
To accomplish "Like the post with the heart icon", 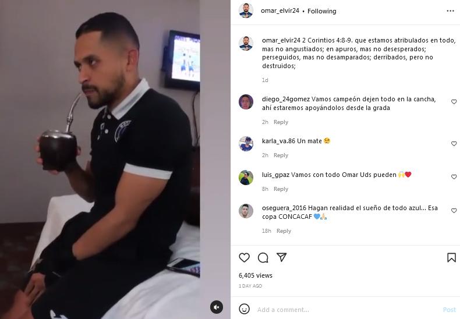I will 244,257.
